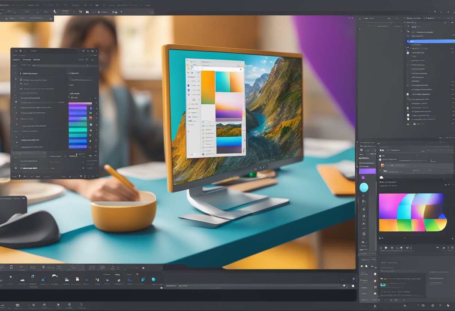Open the folder icon in the bottom-right panel
Image resolution: width=455 pixels, height=311 pixels.
click(382, 279)
